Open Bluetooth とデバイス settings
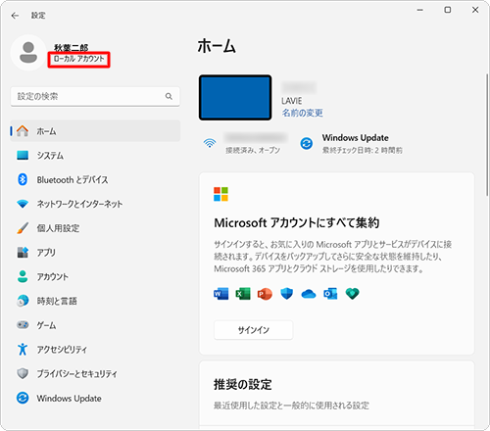This screenshot has width=490, height=431. click(95, 179)
